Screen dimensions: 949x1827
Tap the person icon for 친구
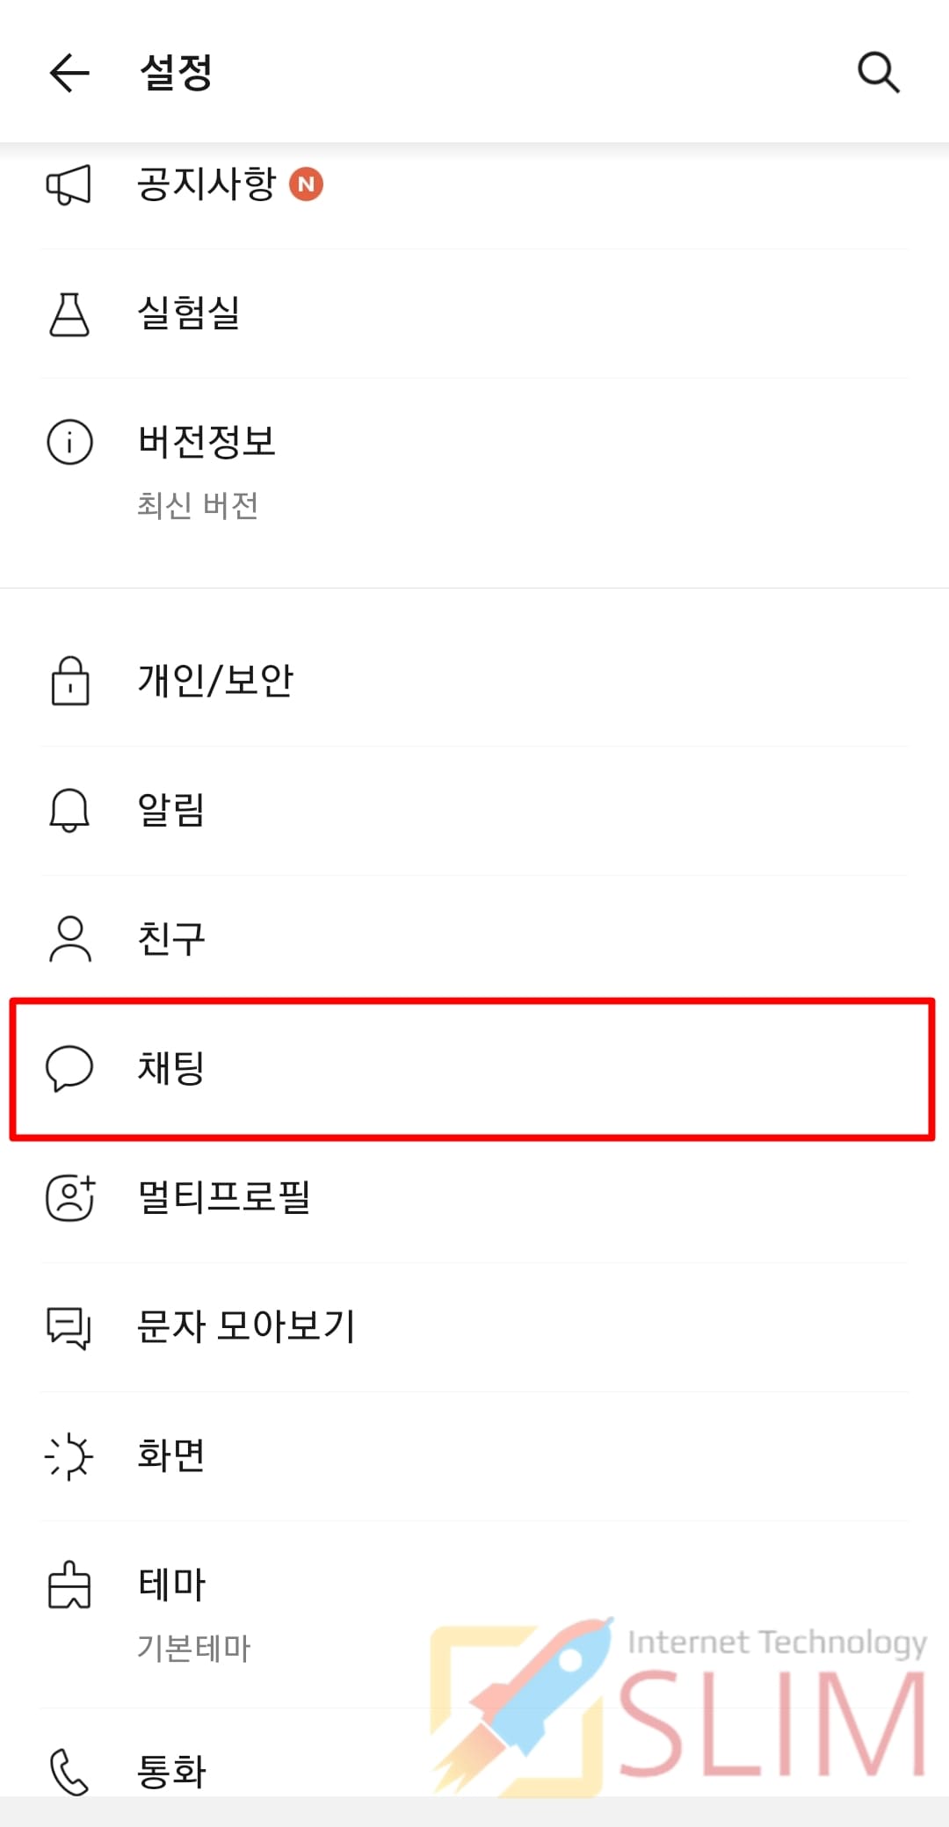click(69, 939)
